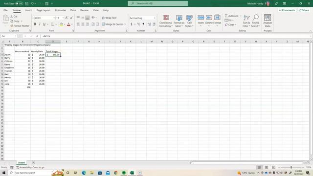Expand Merge & Center dropdown arrow

[125, 24]
